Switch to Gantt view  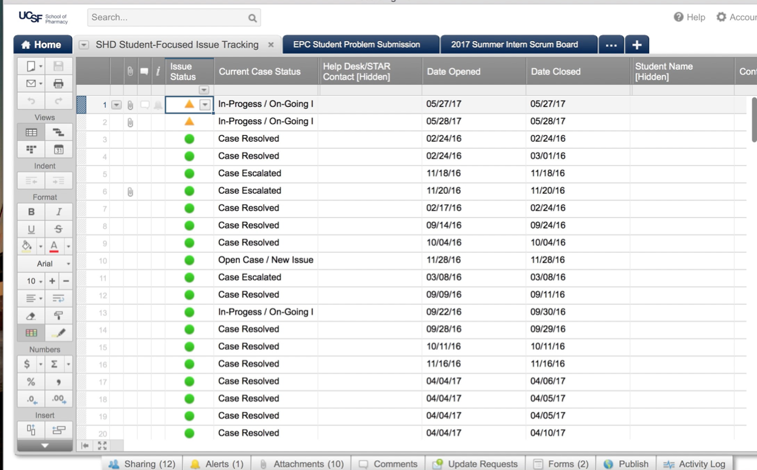(58, 132)
